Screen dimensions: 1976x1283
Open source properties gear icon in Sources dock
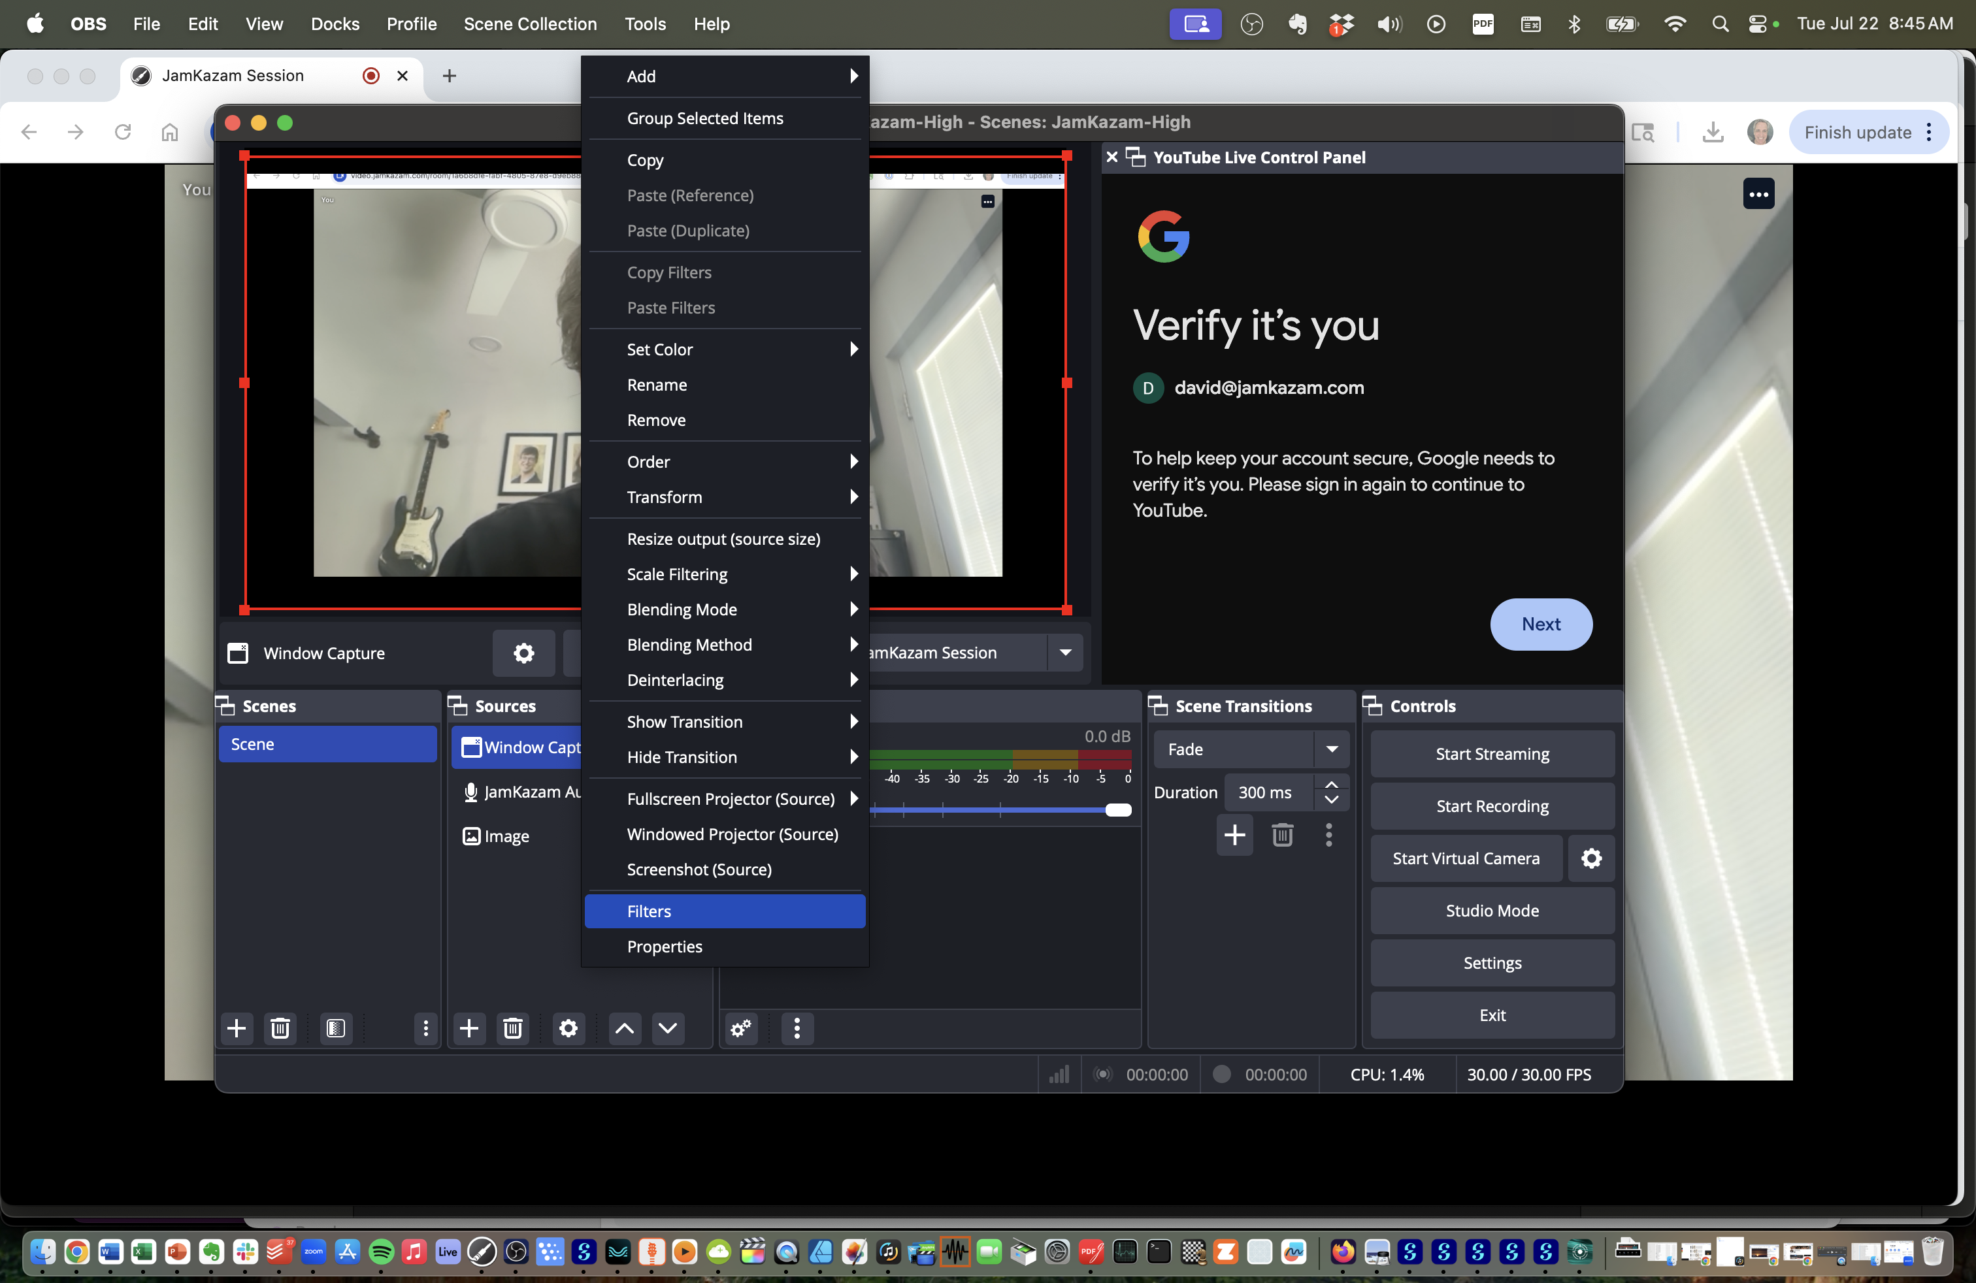click(568, 1029)
